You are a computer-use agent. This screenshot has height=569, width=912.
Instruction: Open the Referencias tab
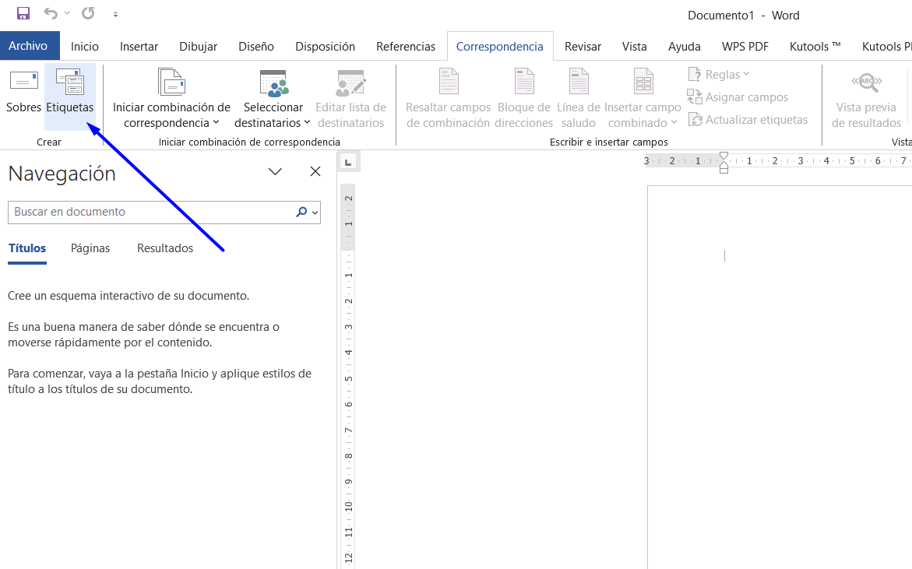[x=406, y=47]
